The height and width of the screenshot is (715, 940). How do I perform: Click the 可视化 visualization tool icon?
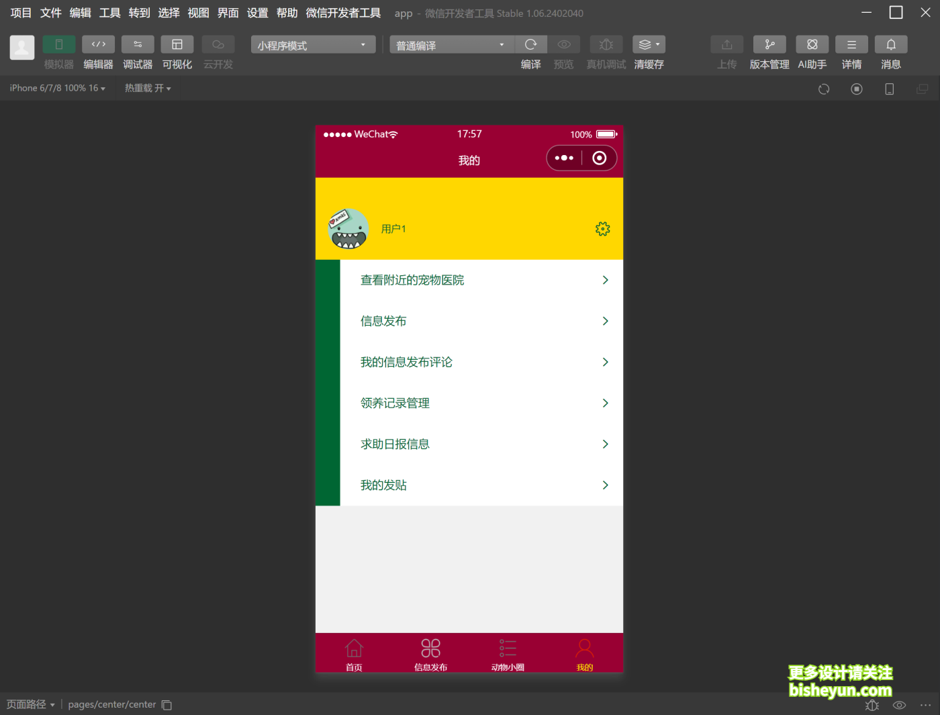click(x=177, y=44)
